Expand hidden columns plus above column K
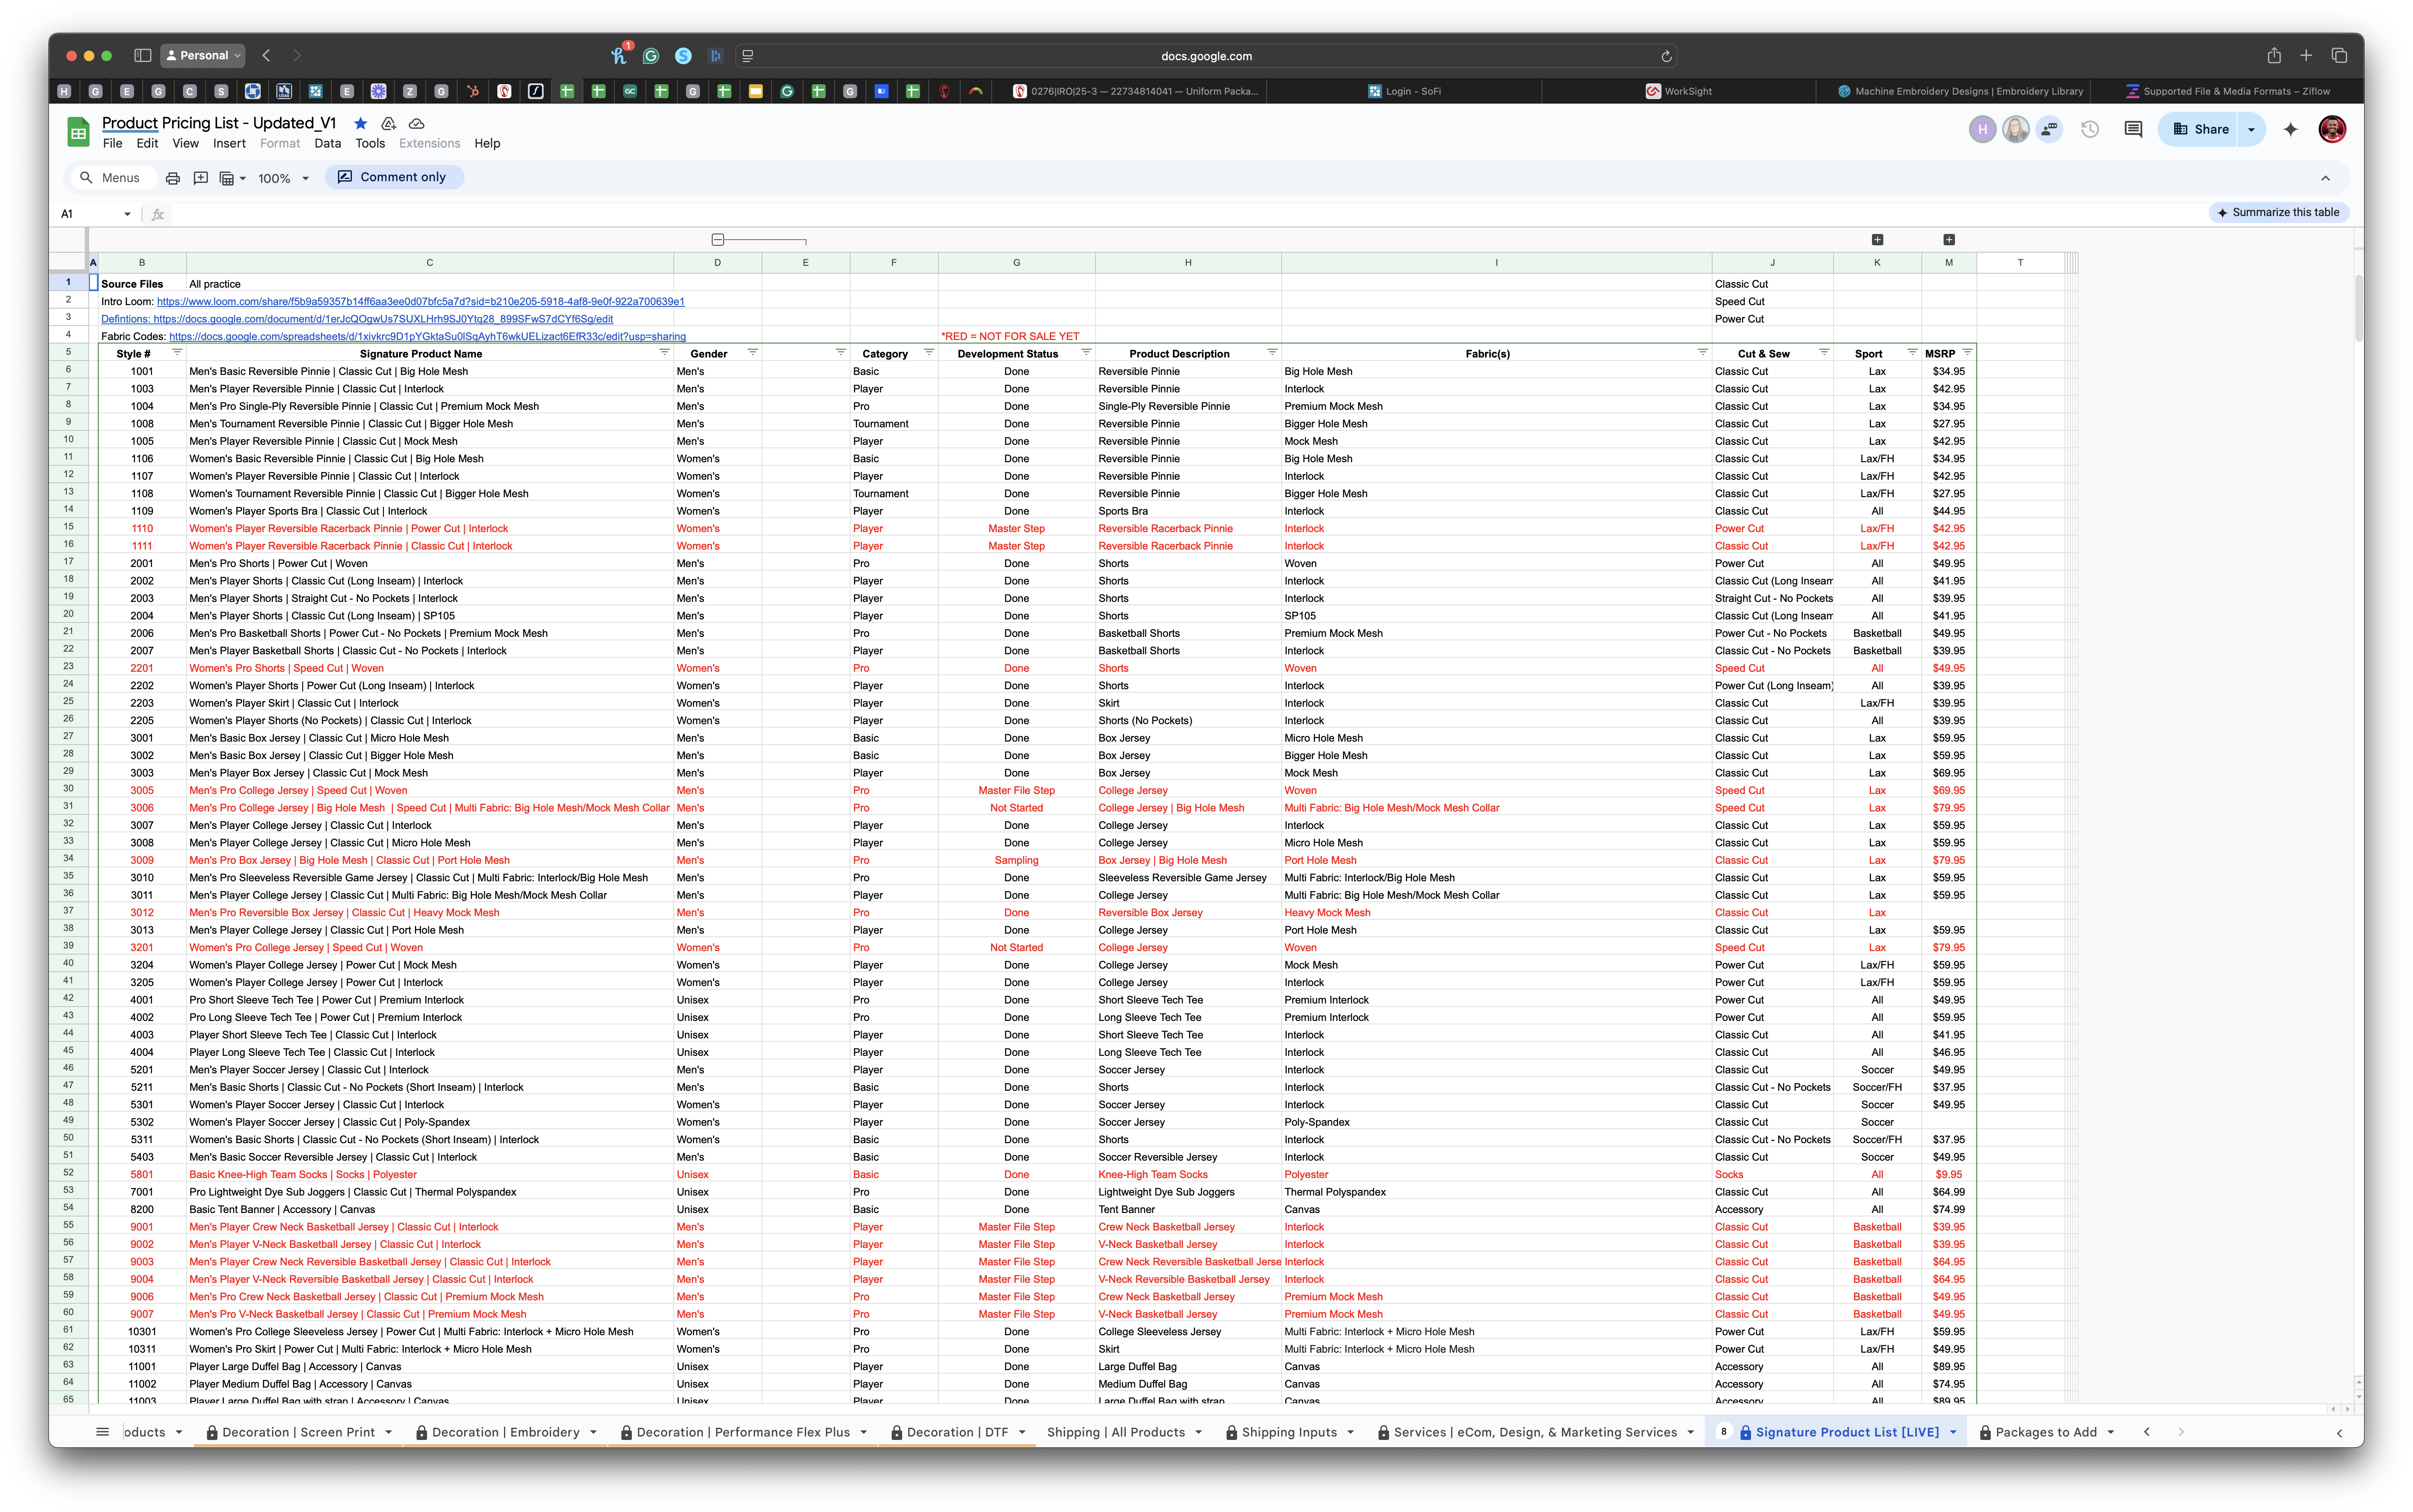The height and width of the screenshot is (1512, 2413). pyautogui.click(x=1877, y=240)
